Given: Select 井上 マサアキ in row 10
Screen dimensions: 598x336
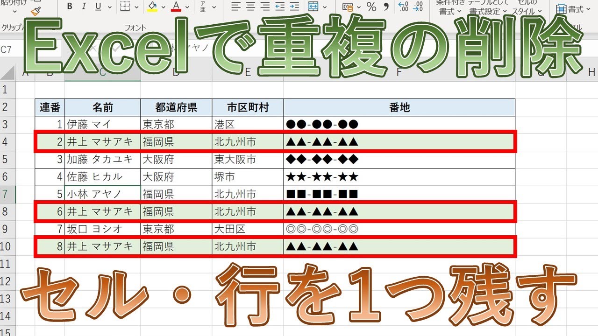Looking at the screenshot, I should [x=102, y=246].
